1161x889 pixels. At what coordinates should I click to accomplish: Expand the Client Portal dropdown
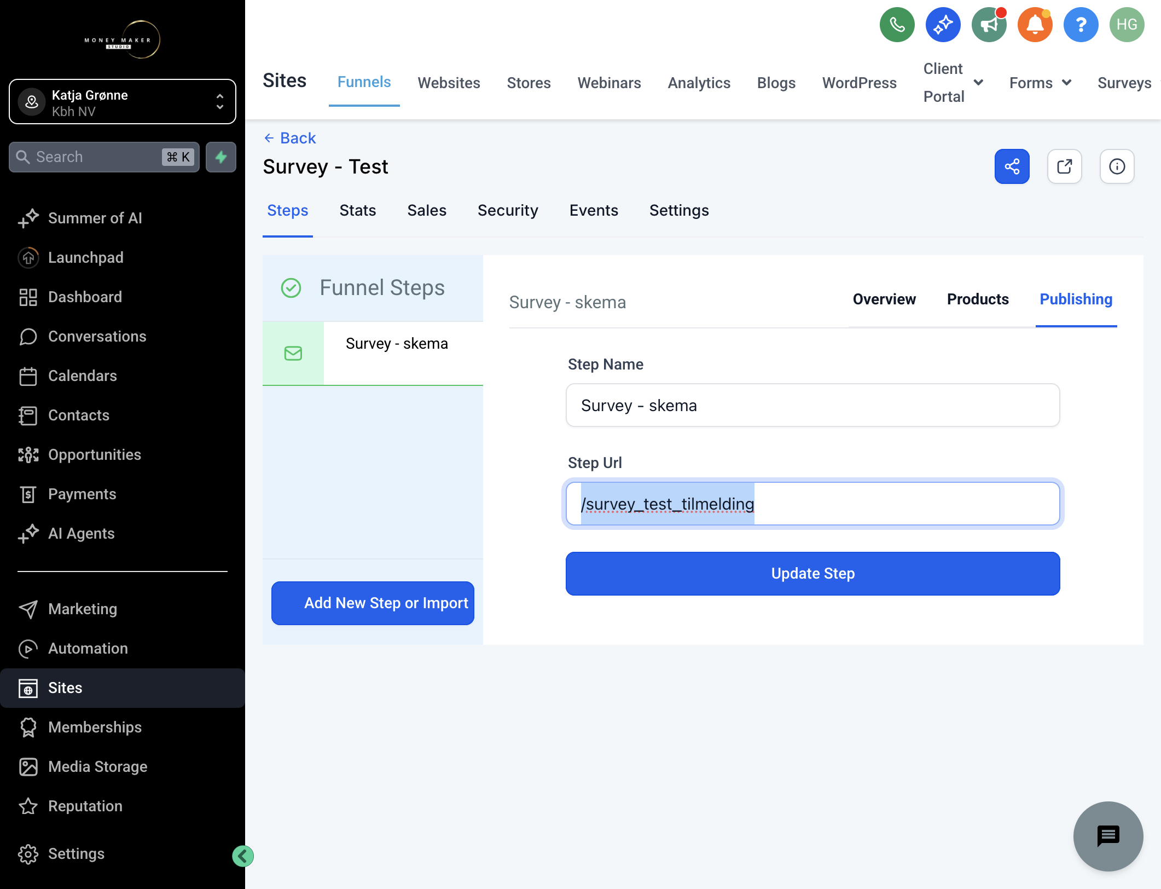pos(953,83)
